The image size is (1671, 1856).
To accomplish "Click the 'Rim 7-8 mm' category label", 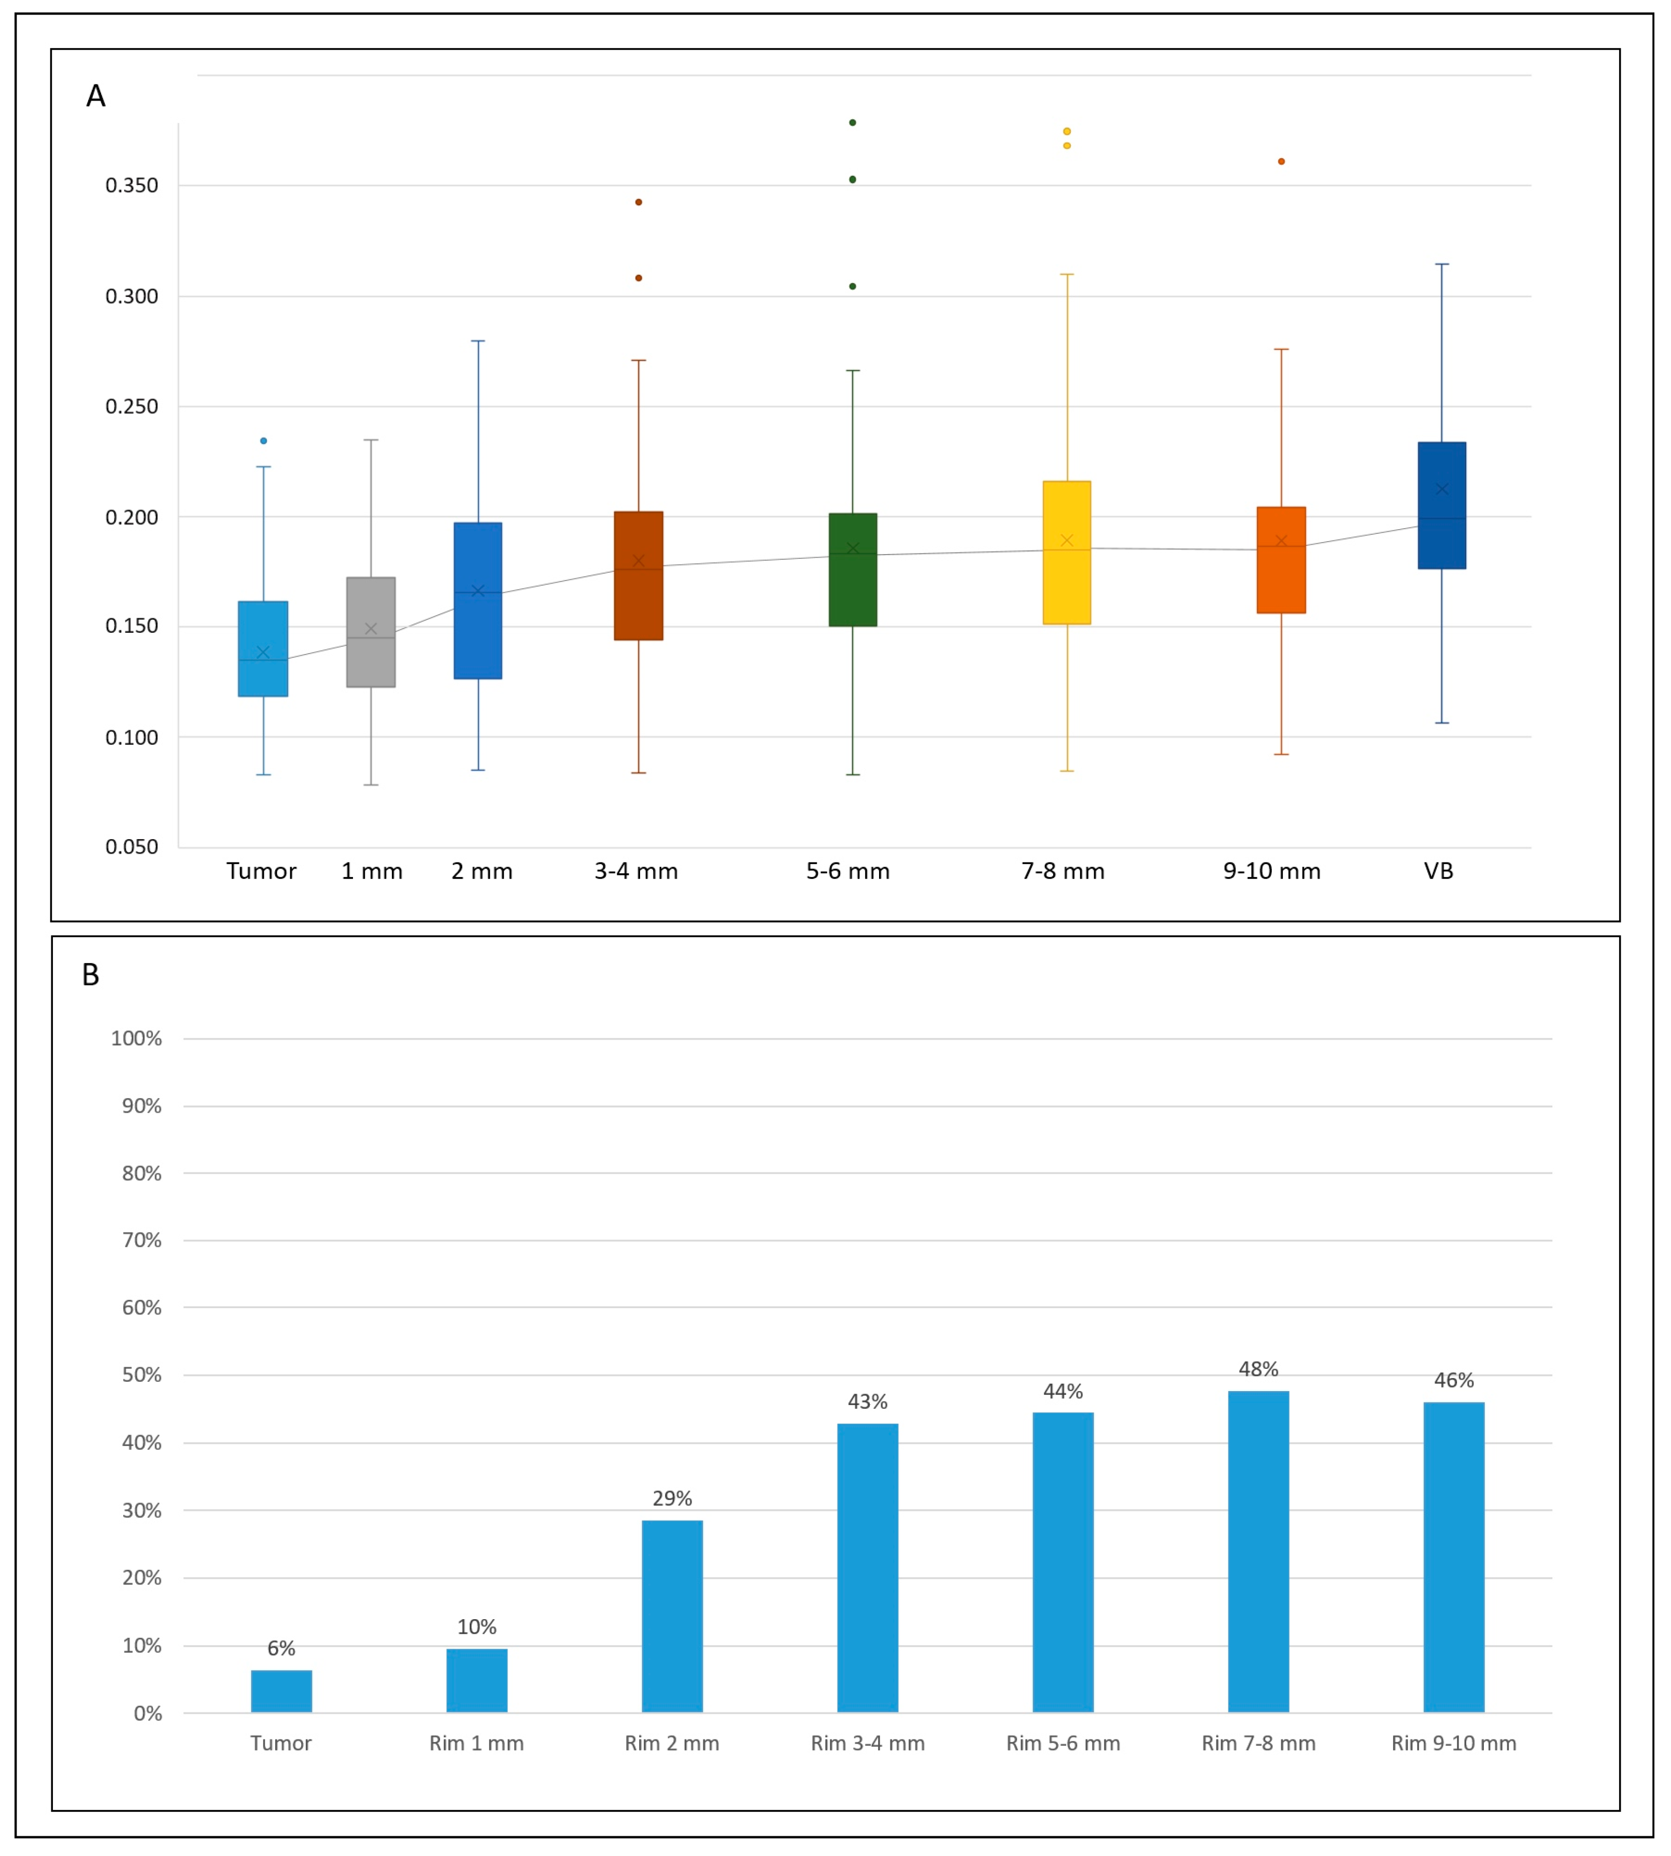I will pos(1259,1743).
